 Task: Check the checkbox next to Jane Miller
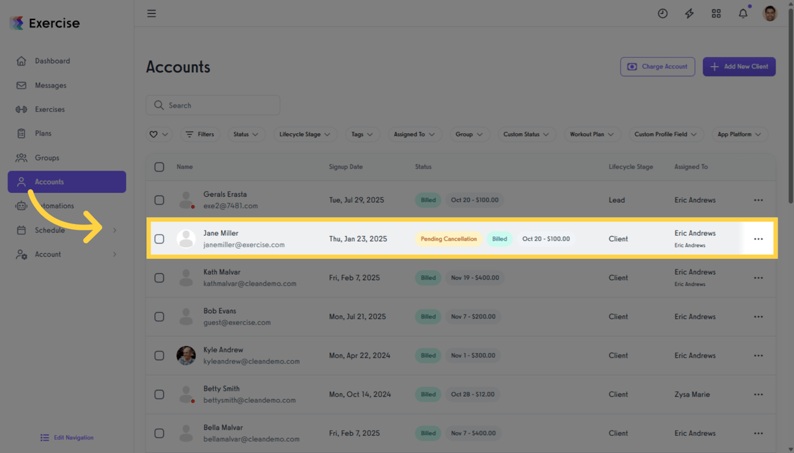pos(159,238)
